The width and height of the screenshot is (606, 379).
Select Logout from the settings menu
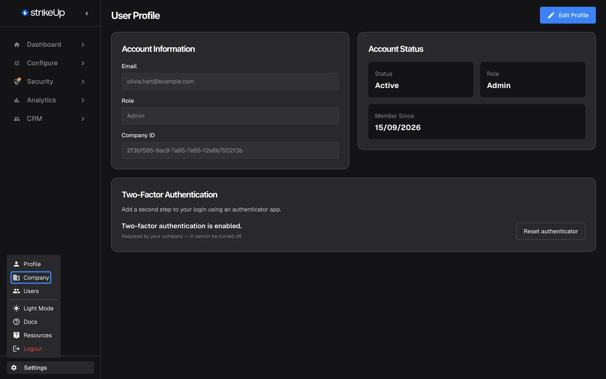pyautogui.click(x=34, y=349)
